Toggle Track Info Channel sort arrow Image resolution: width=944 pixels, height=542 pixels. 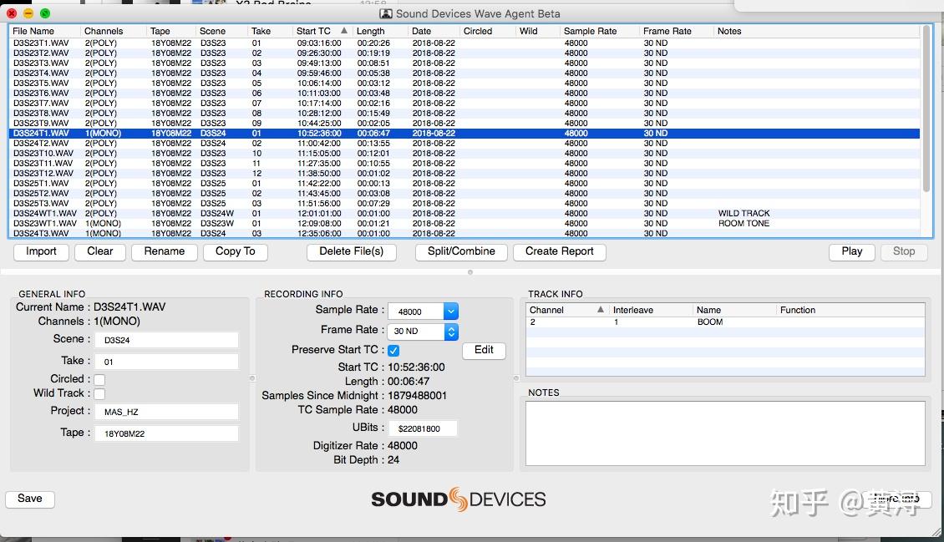601,309
